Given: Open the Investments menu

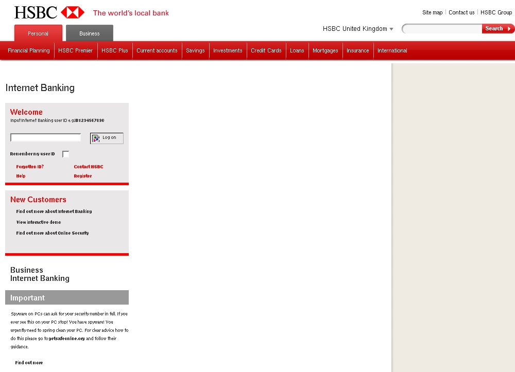Looking at the screenshot, I should click(x=228, y=50).
